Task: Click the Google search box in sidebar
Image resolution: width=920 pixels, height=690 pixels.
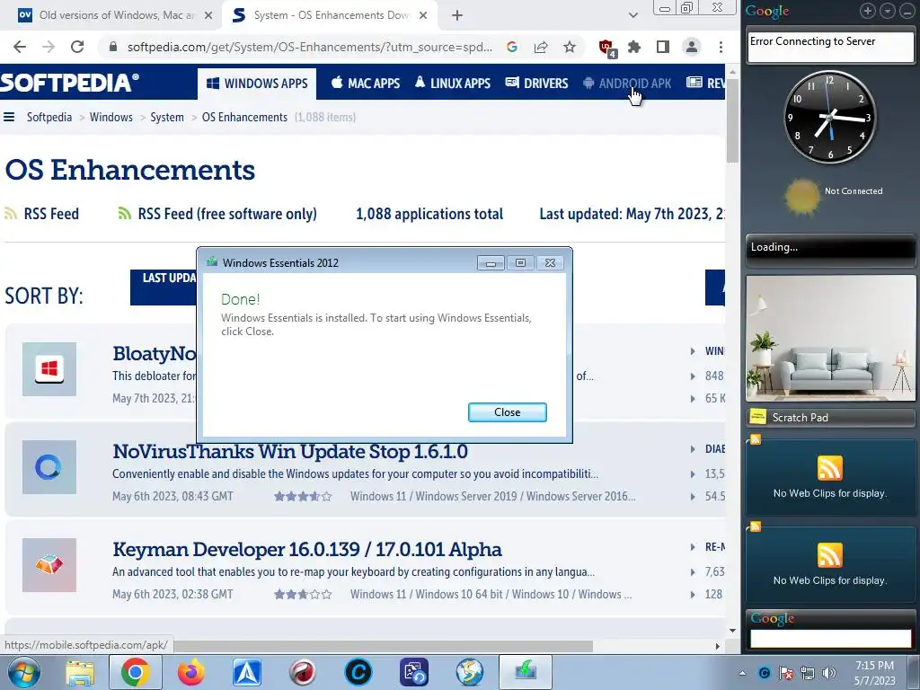Action: (x=830, y=639)
